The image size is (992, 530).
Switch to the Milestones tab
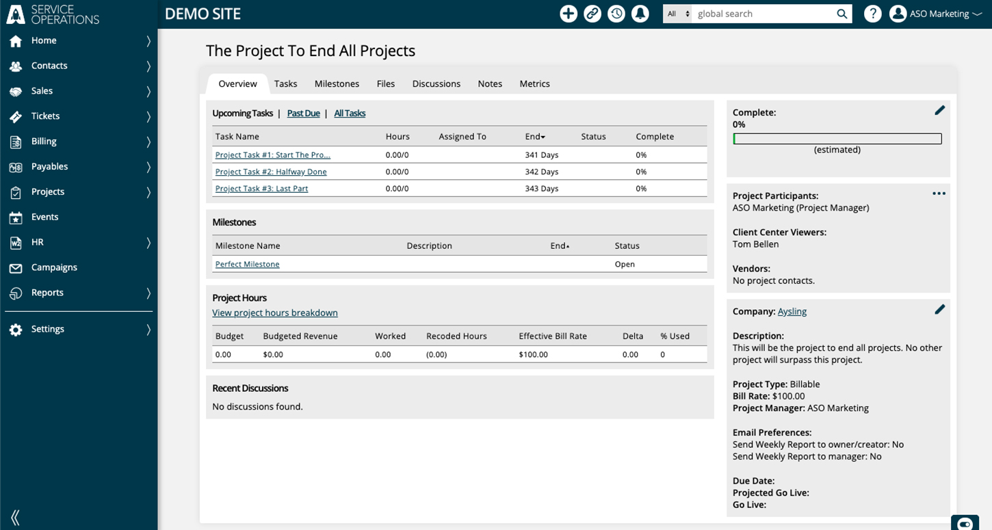[337, 83]
